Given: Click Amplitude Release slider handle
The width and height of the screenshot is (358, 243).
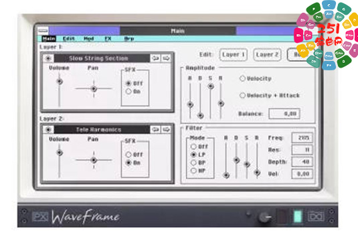Looking at the screenshot, I should tap(221, 104).
